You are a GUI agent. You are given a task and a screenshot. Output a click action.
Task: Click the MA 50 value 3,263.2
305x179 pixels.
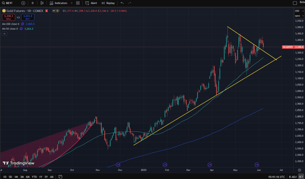click(x=29, y=29)
